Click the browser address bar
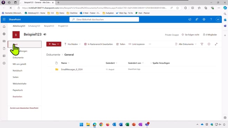228x128 pixels. click(x=94, y=8)
